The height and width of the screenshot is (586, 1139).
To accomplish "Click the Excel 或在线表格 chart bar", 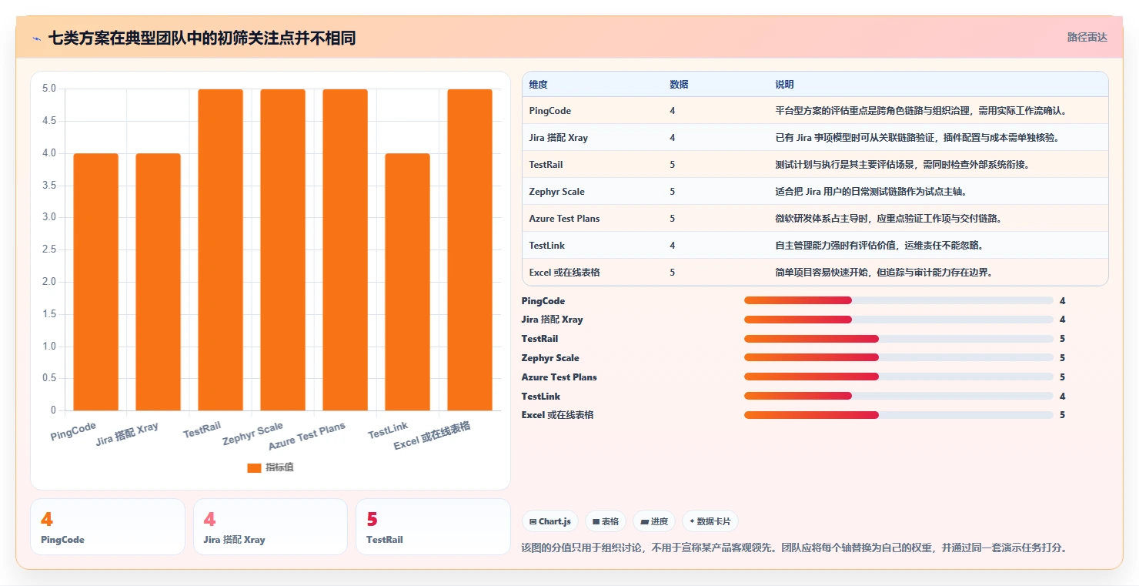I will click(x=469, y=249).
